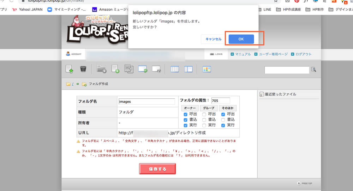
Task: Open the Amazon ミュージック bookmark
Action: point(110,10)
